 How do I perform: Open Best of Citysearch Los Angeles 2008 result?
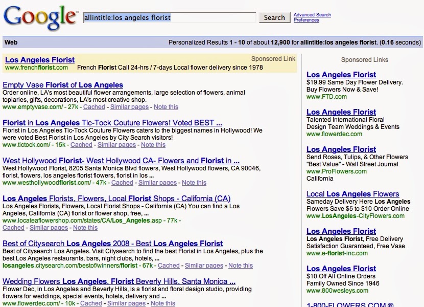tap(113, 244)
